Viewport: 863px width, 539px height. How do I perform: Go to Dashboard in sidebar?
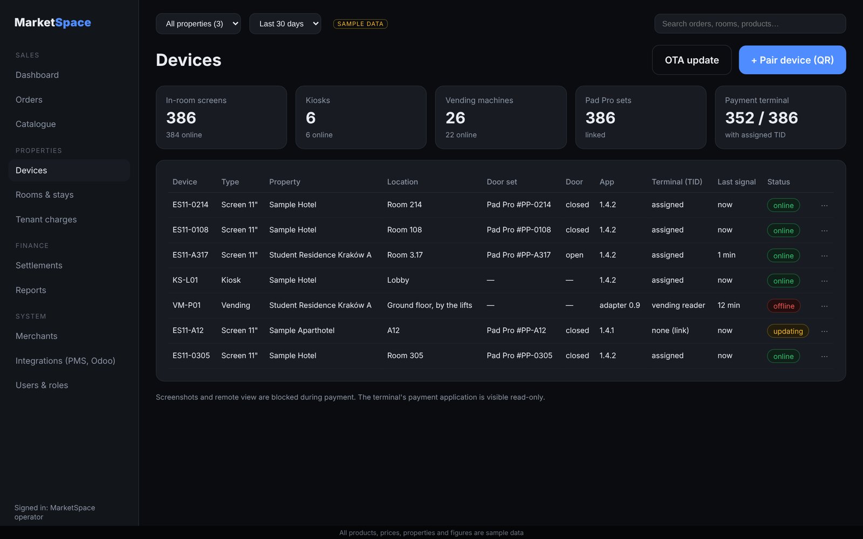pyautogui.click(x=69, y=75)
